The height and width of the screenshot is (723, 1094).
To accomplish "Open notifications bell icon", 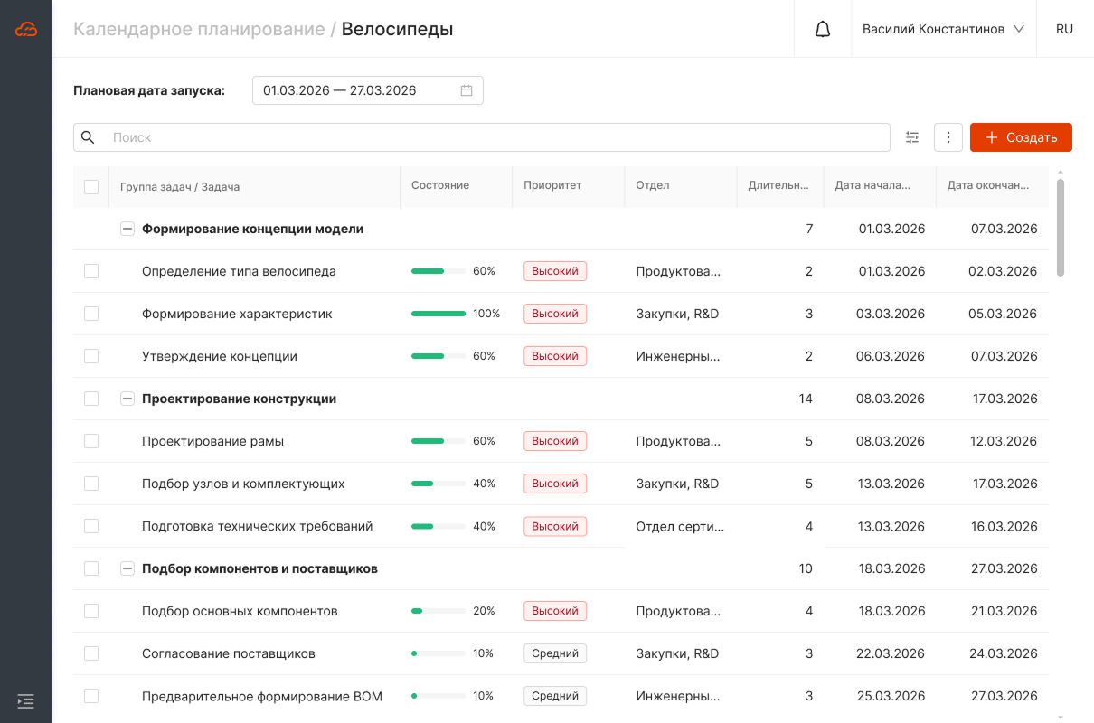I will click(x=822, y=29).
